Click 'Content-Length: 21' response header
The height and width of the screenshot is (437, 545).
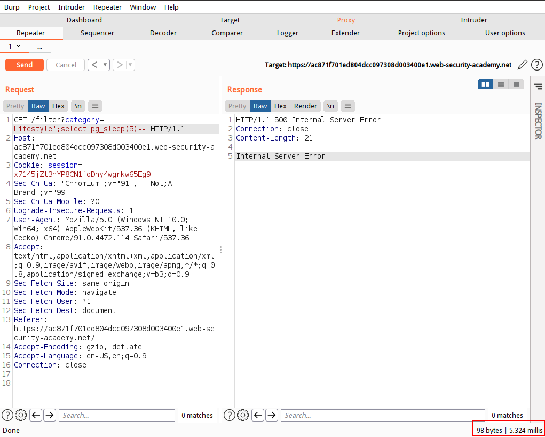pyautogui.click(x=274, y=138)
